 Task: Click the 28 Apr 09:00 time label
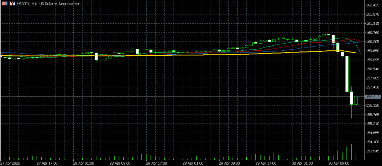click(x=120, y=163)
